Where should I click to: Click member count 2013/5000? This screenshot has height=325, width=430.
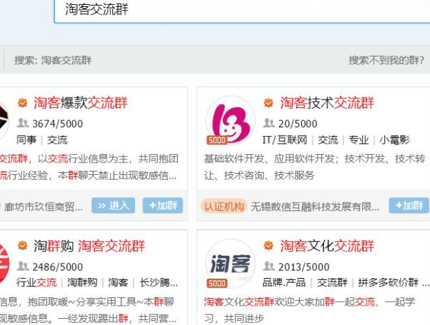coord(304,267)
